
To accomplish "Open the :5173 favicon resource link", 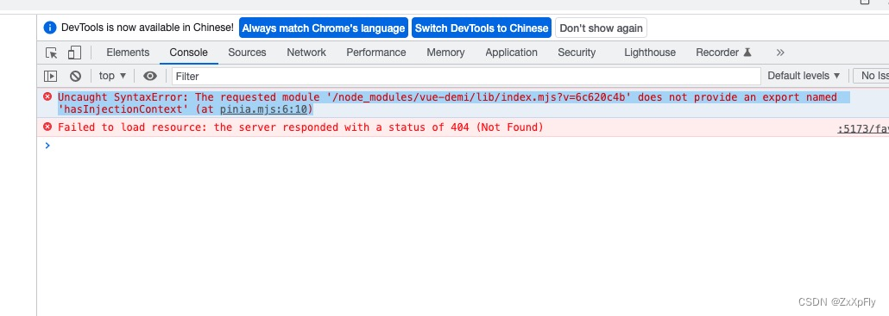I will pyautogui.click(x=863, y=129).
